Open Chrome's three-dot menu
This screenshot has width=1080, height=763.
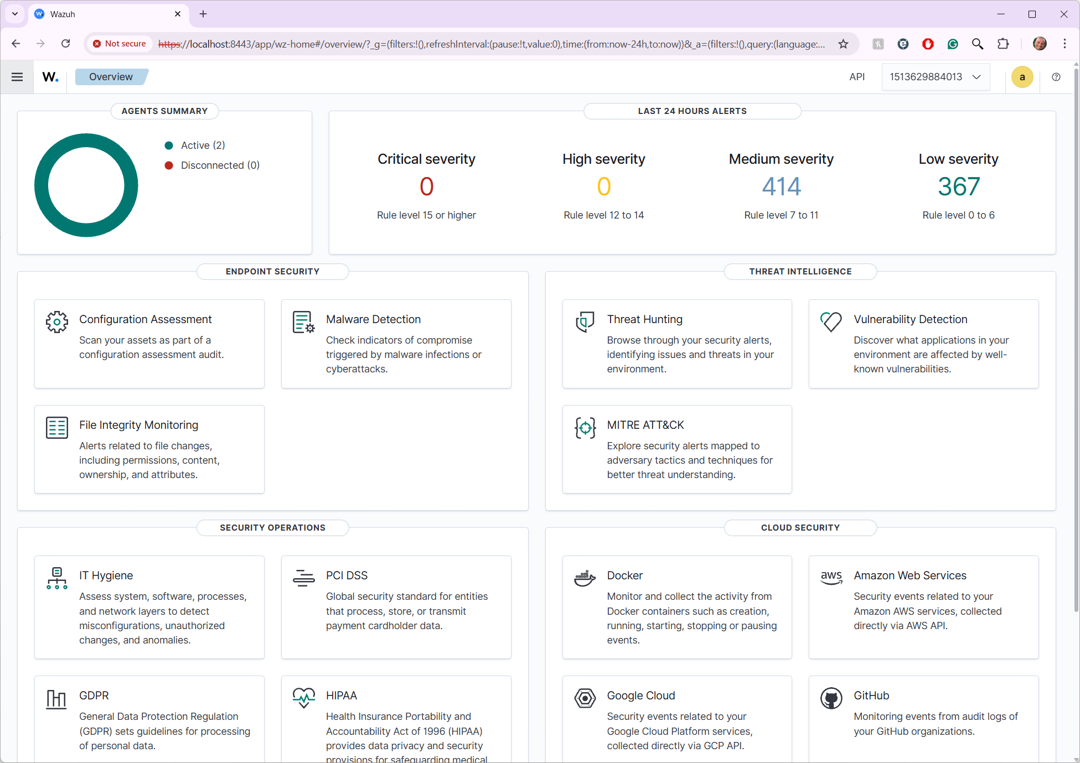click(1065, 44)
